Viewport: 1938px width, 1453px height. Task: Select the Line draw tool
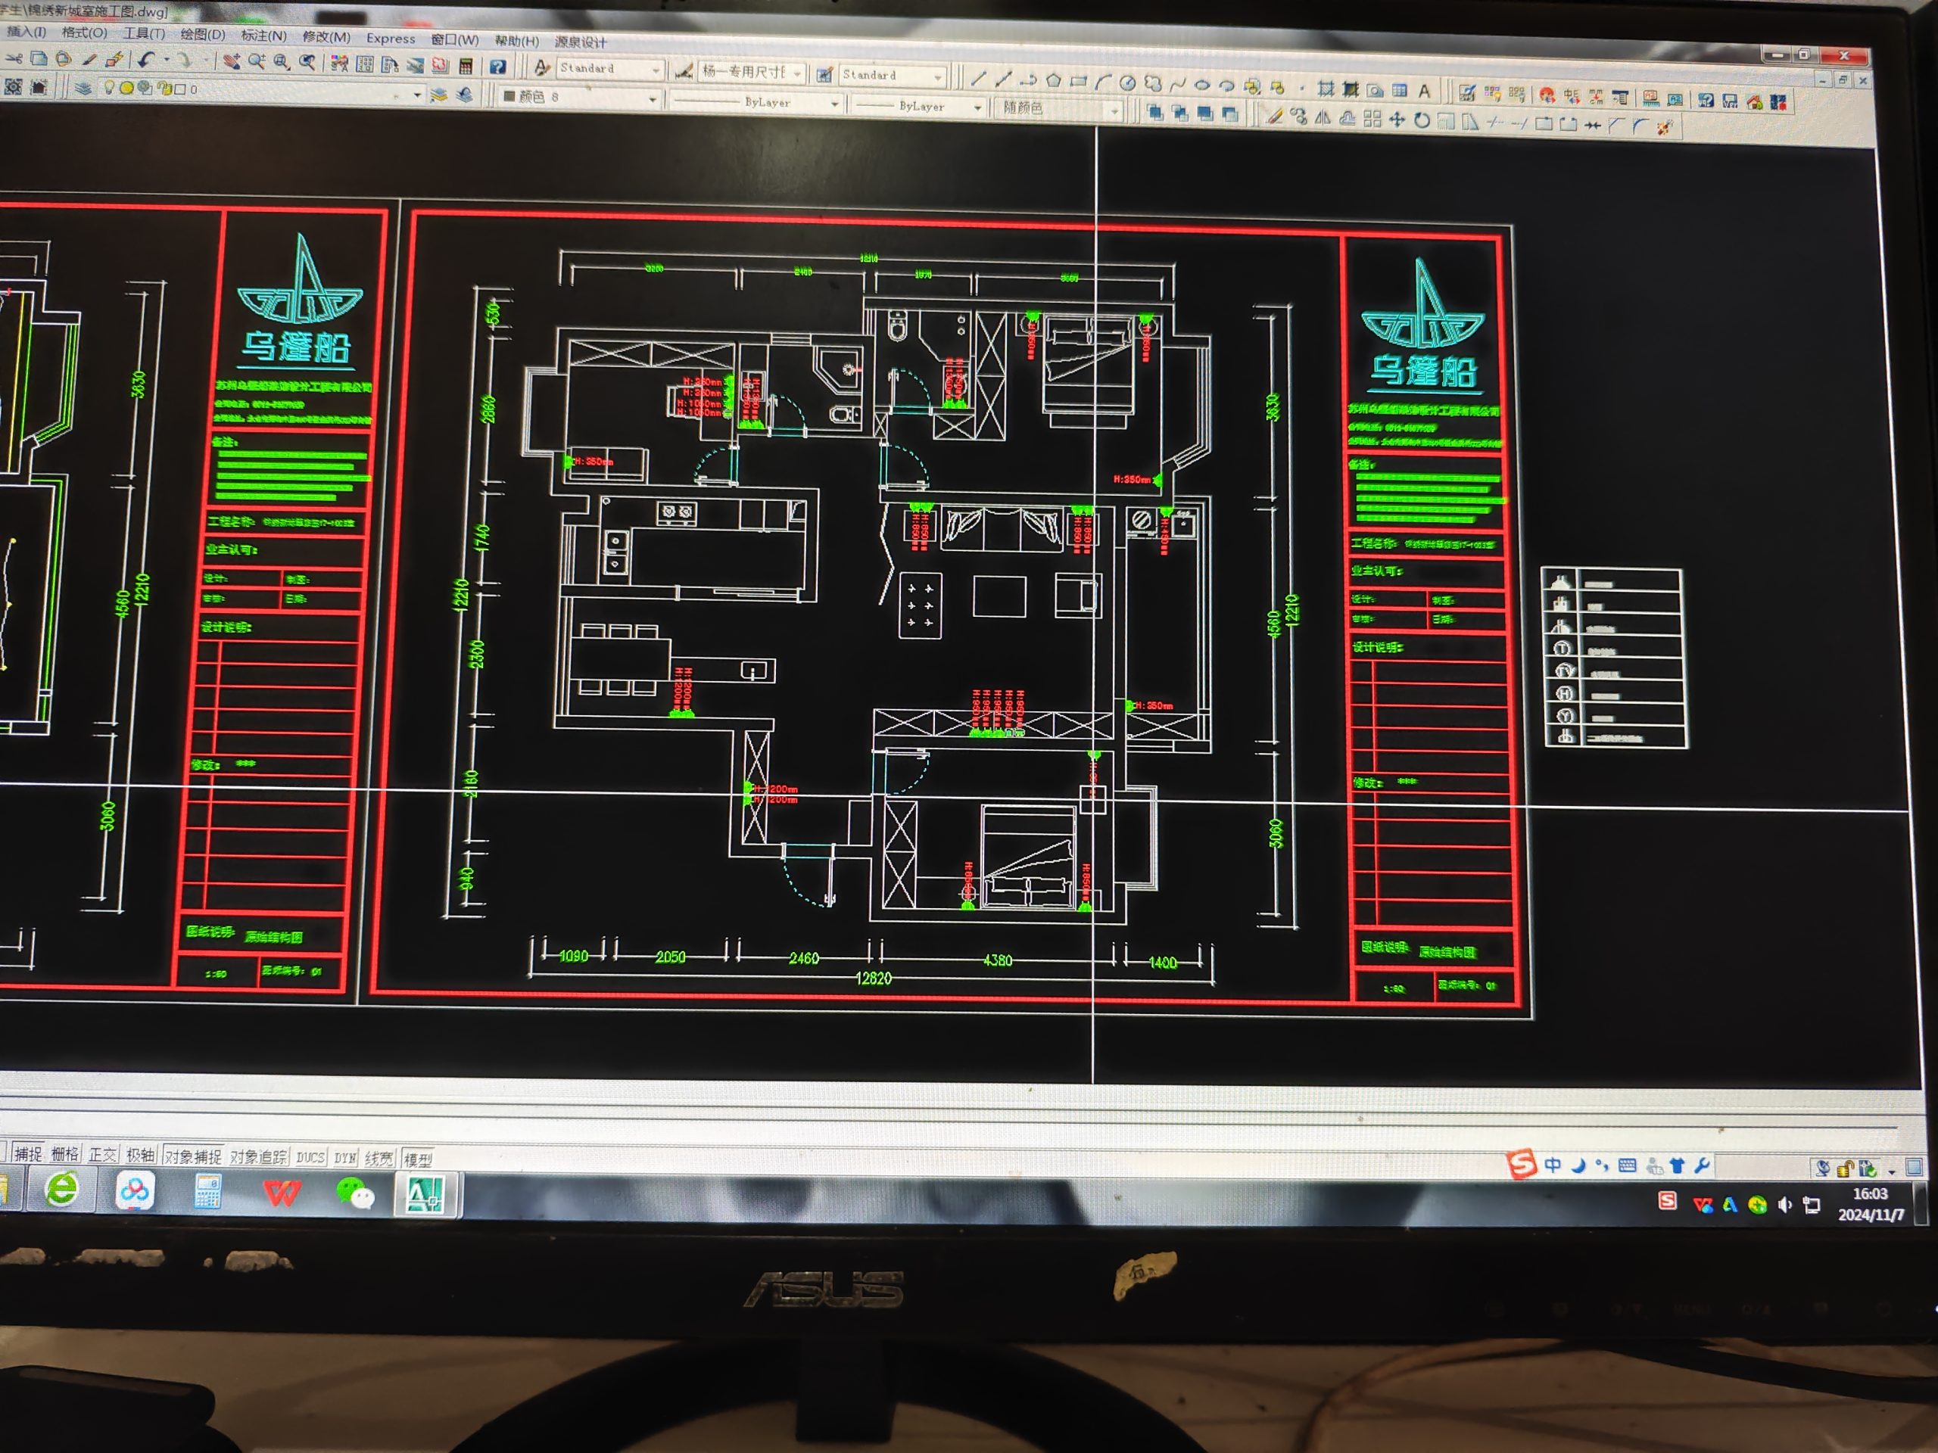coord(979,79)
